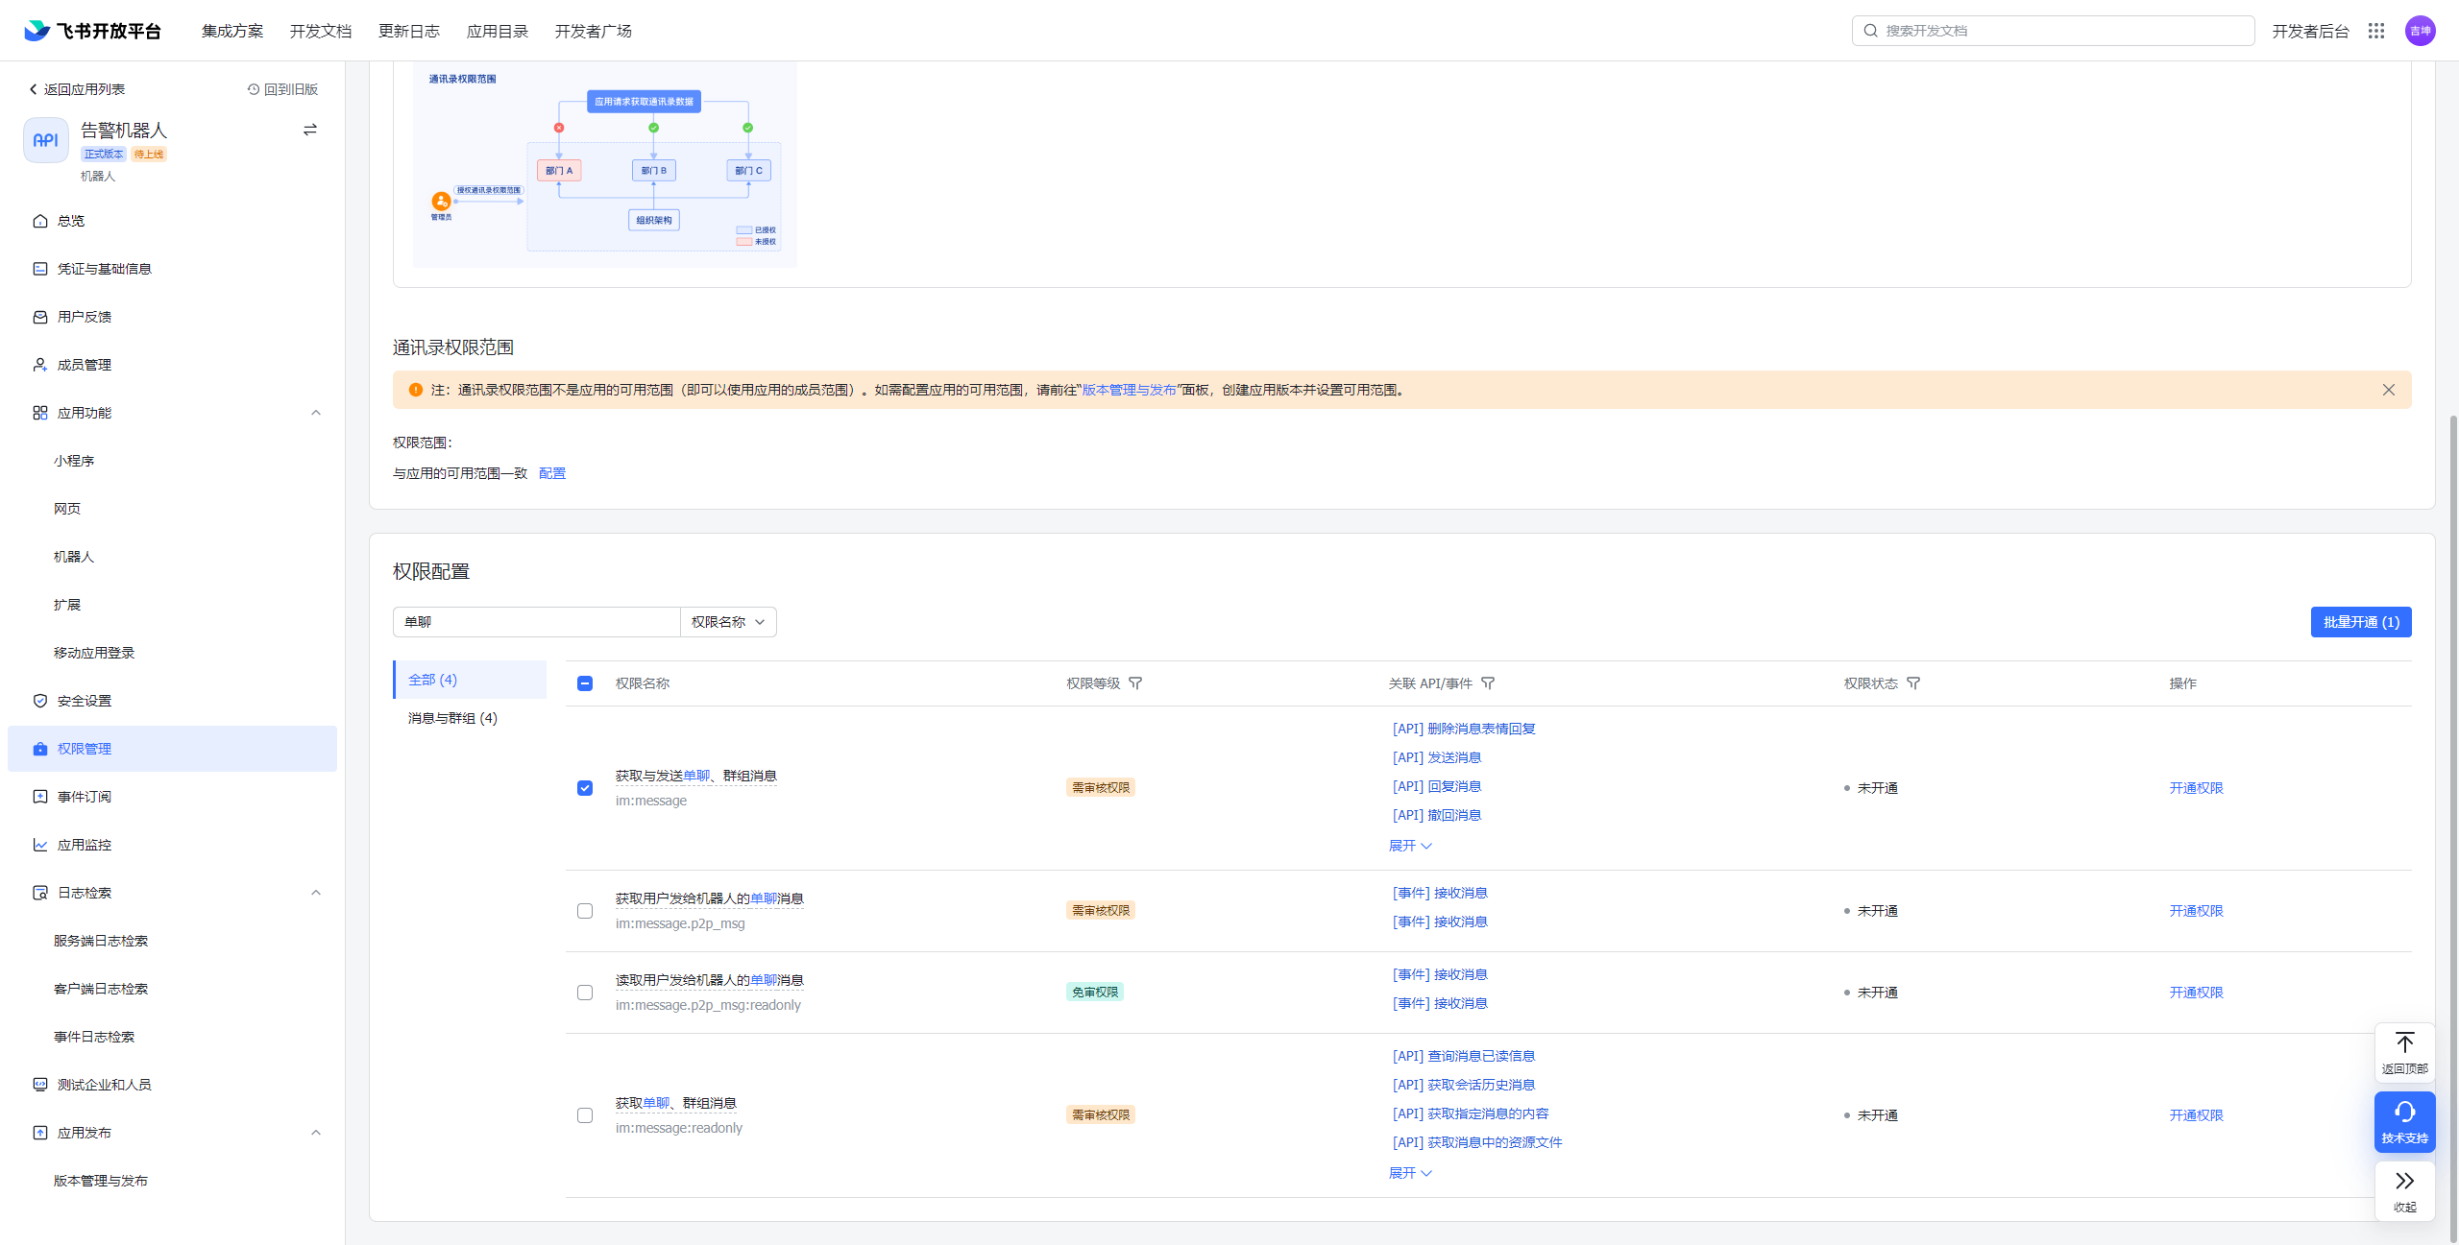Click the 通讯录权限范围 diagram image
This screenshot has height=1245, width=2459.
605,164
